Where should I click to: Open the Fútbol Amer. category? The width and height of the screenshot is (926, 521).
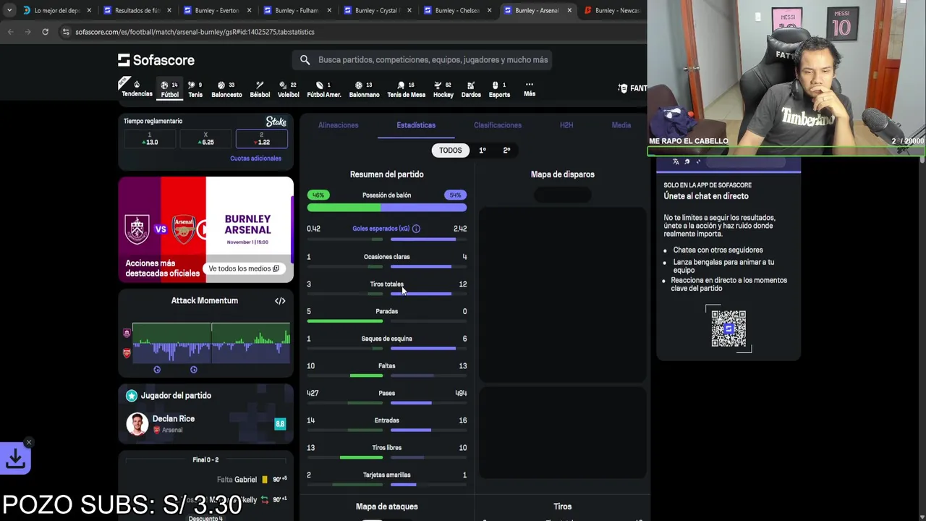point(323,89)
